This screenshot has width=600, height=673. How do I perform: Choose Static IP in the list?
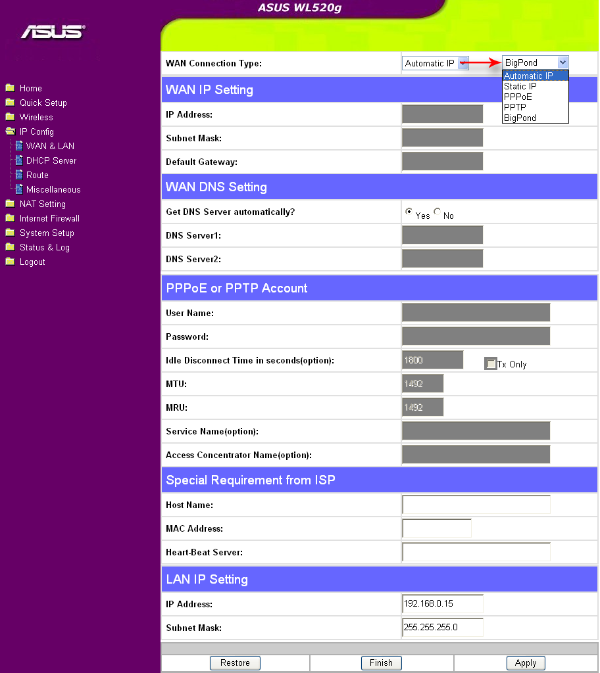point(536,86)
